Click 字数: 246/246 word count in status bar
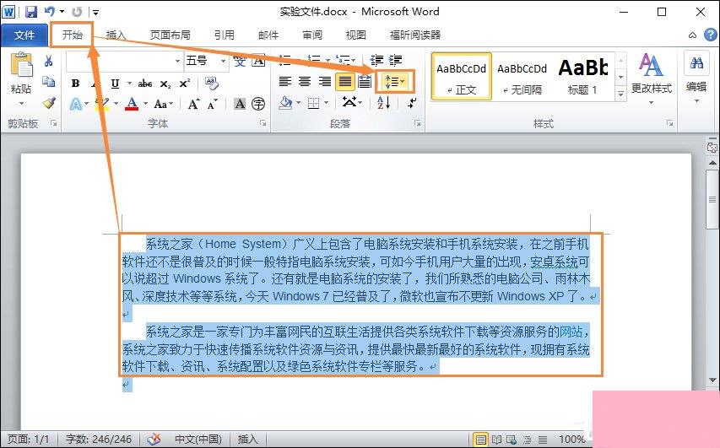The image size is (720, 448). coord(99,440)
